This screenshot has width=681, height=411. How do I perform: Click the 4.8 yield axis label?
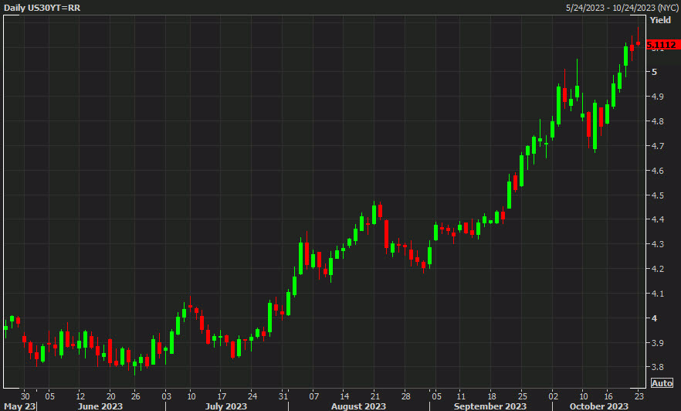coord(658,121)
